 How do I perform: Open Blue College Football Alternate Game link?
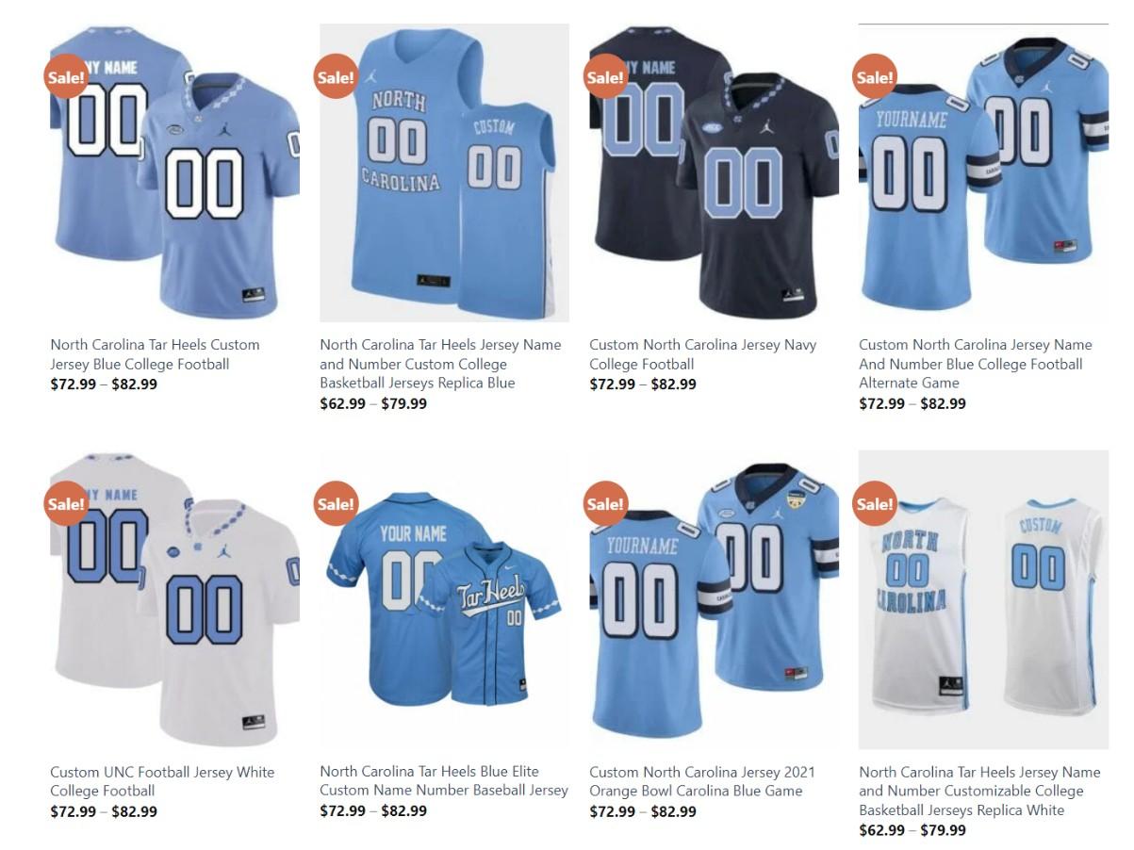976,364
